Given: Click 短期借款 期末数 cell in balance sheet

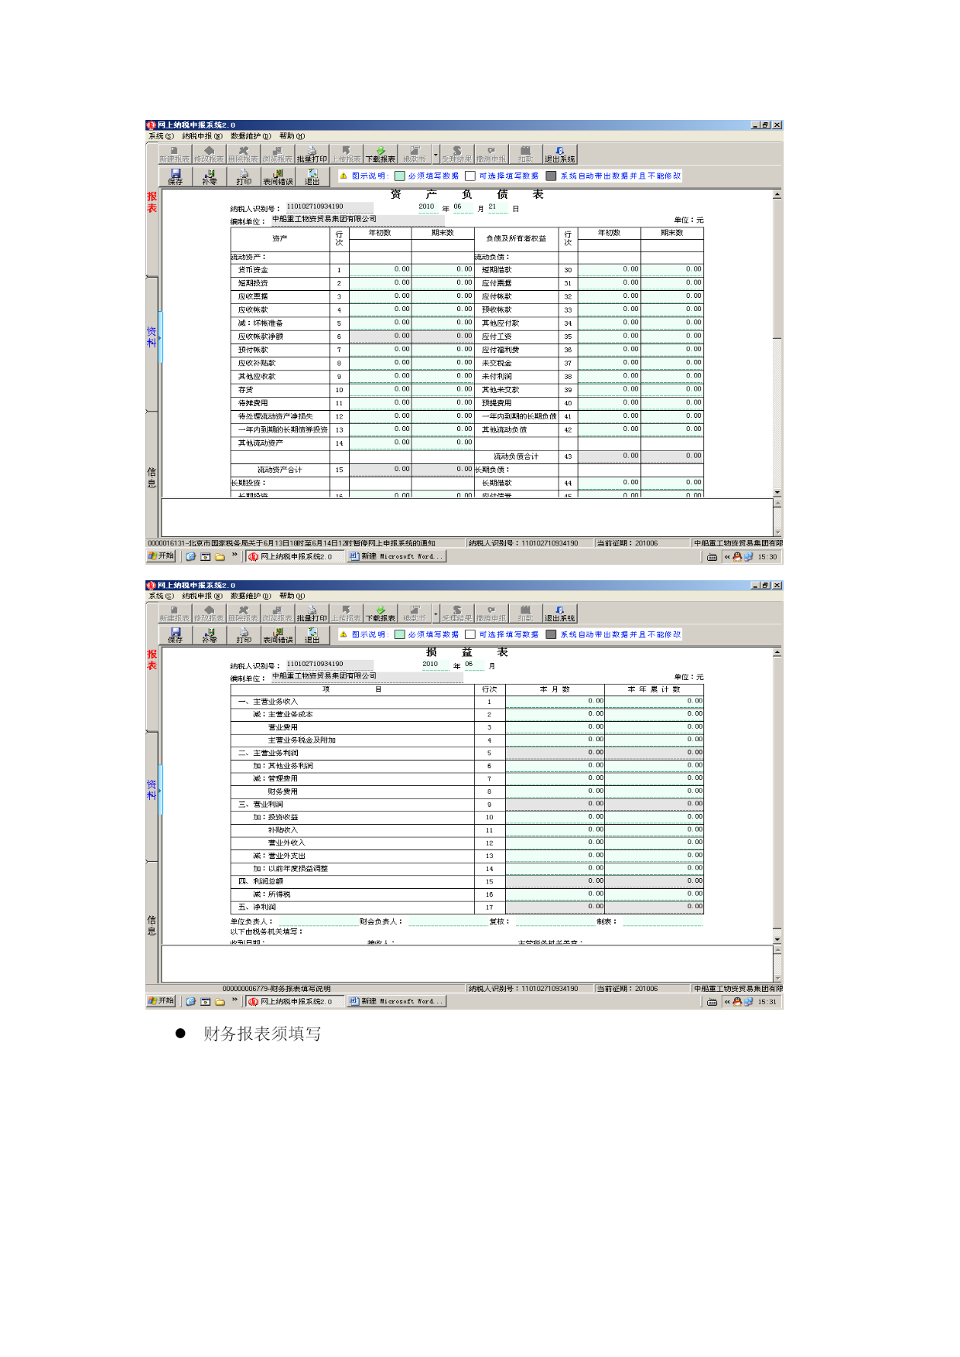Looking at the screenshot, I should 671,270.
